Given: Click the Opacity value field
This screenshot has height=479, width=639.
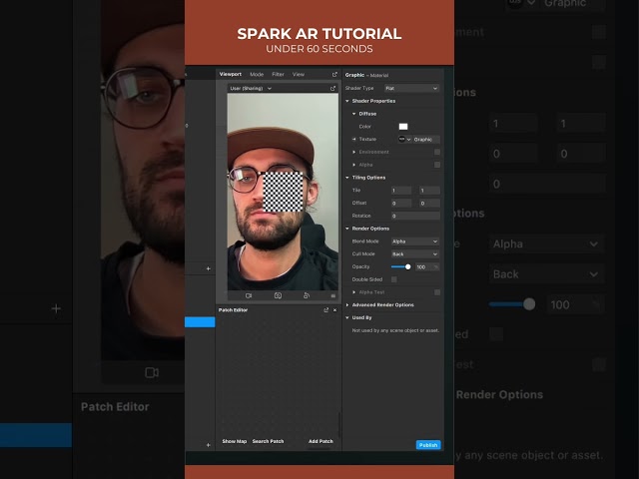Looking at the screenshot, I should click(x=427, y=267).
